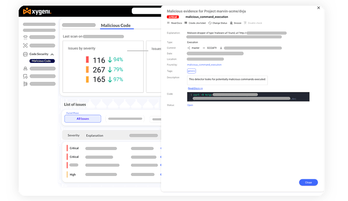Click the commit author person icon
The image size is (348, 201).
(x=221, y=48)
